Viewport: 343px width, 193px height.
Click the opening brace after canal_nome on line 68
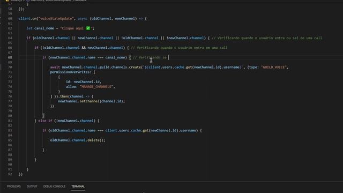point(130,57)
